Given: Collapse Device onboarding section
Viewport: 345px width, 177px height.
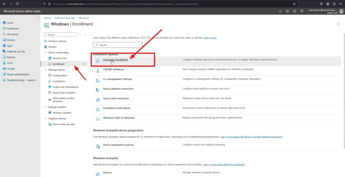Looking at the screenshot, I should [x=45, y=53].
